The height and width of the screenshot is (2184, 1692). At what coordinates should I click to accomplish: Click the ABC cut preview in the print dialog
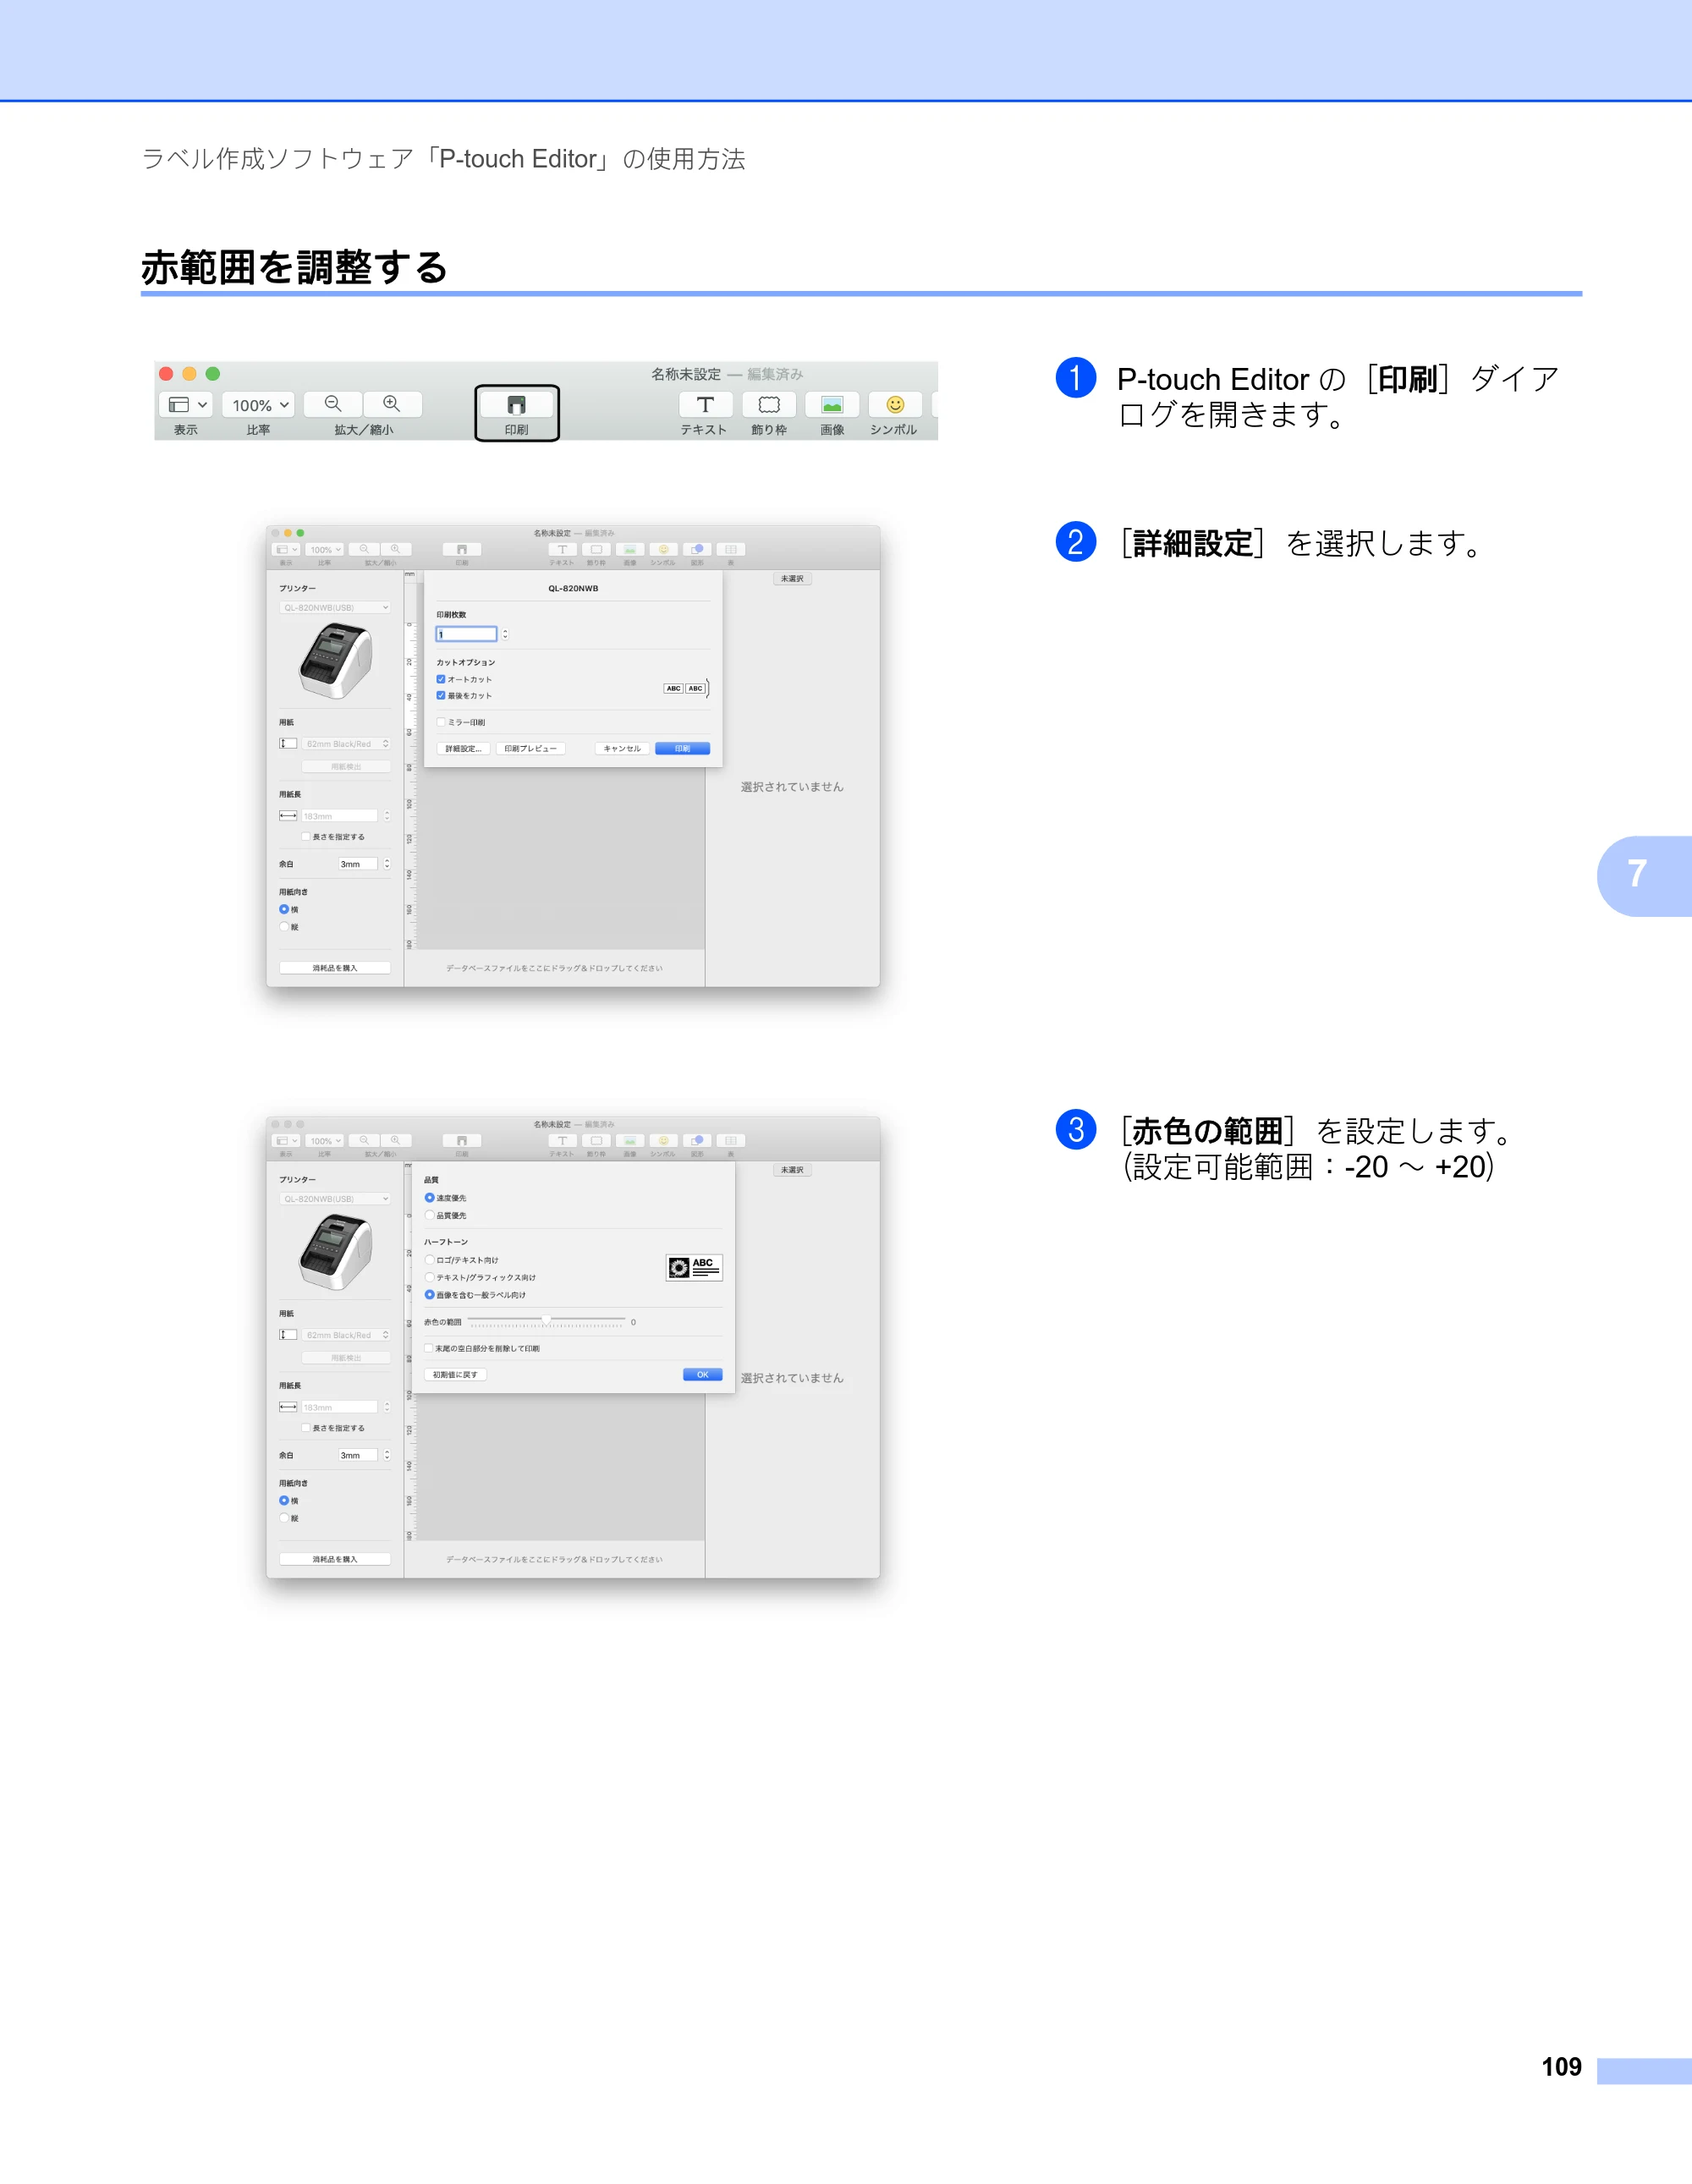686,688
